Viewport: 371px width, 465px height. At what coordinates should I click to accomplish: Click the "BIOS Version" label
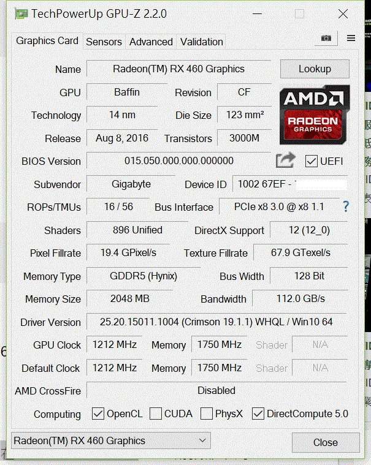(51, 161)
